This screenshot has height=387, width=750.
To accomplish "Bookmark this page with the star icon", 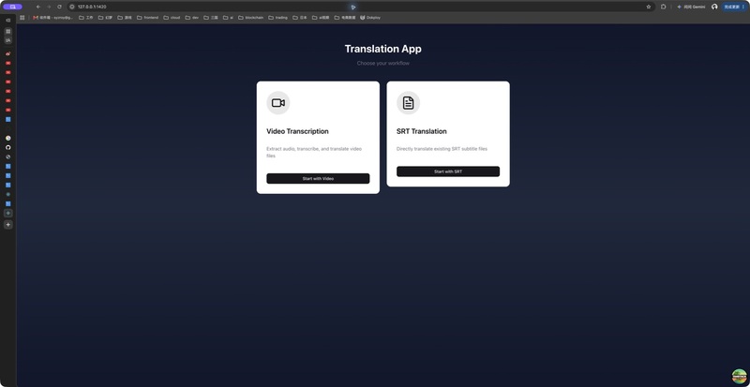I will [649, 7].
